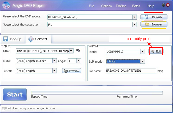Click the copy icon next to Title dropdown
This screenshot has height=113, width=173.
click(x=78, y=50)
